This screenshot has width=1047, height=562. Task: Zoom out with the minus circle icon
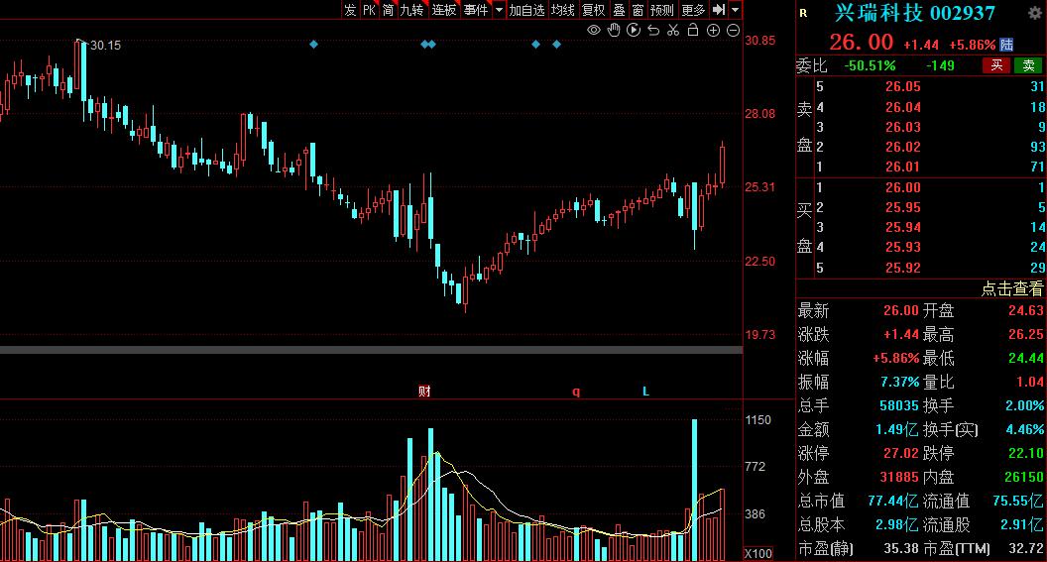click(733, 30)
